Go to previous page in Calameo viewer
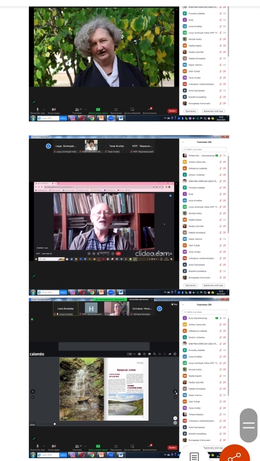Image resolution: width=260 pixels, height=461 pixels. click(x=33, y=392)
